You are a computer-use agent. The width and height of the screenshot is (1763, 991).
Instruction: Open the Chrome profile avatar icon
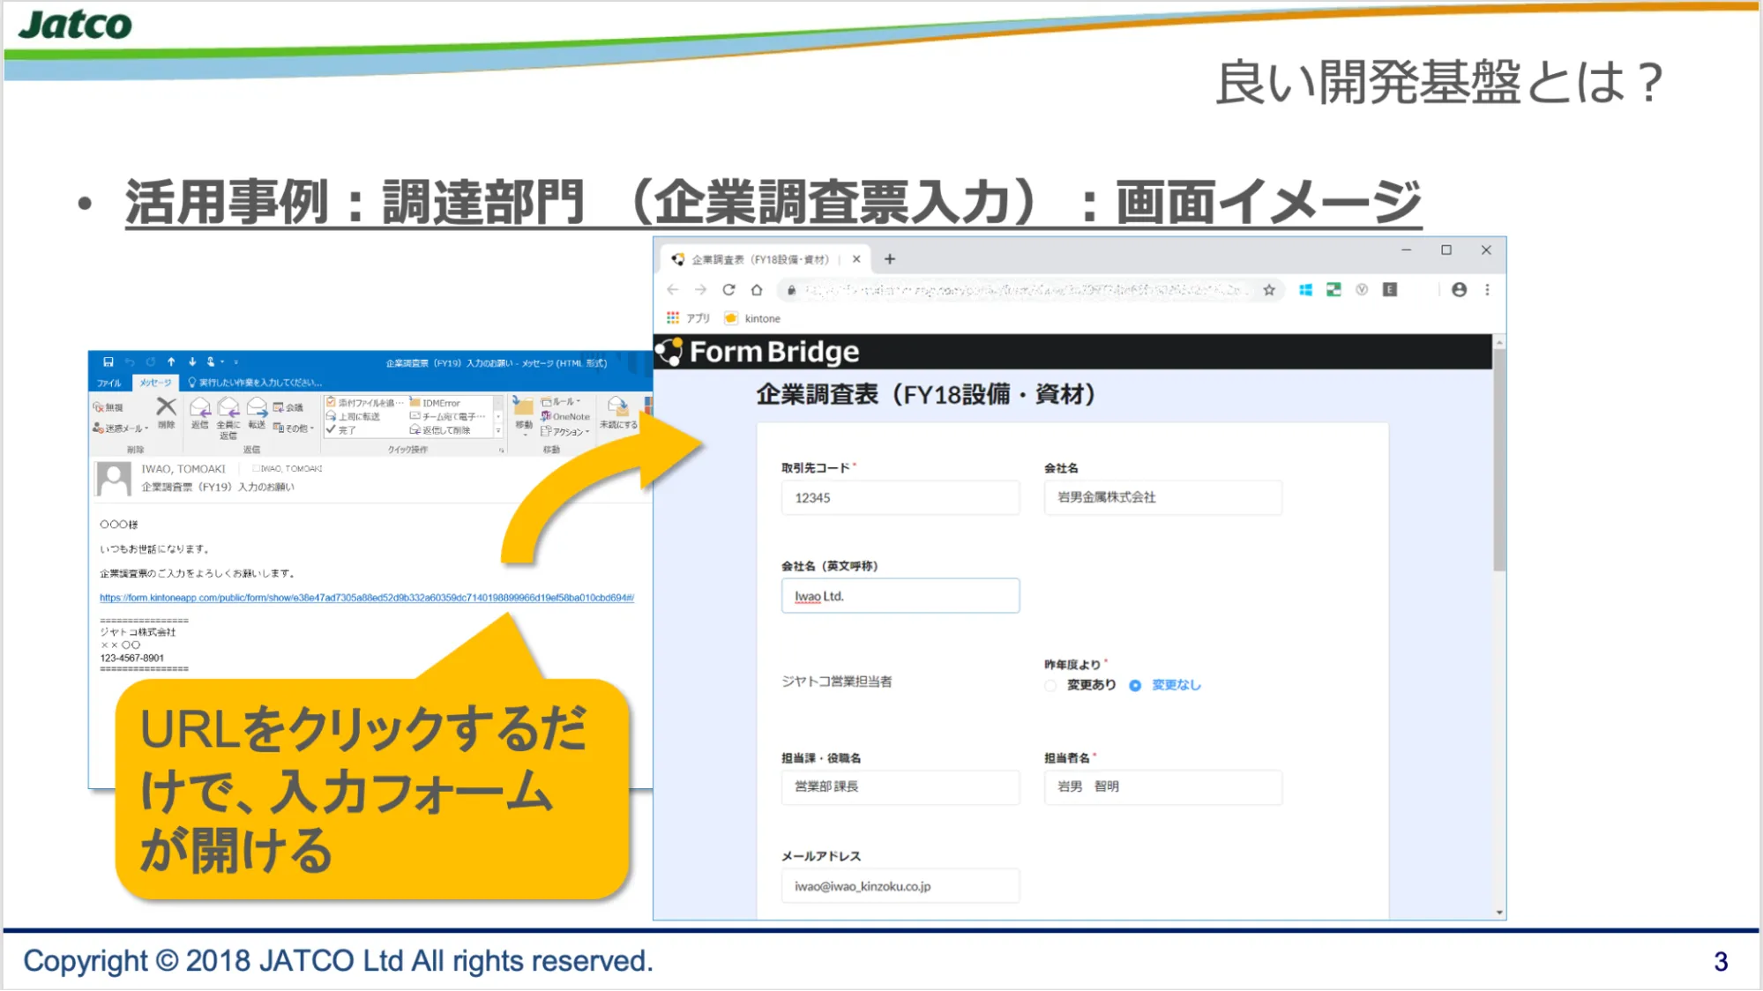click(x=1459, y=290)
